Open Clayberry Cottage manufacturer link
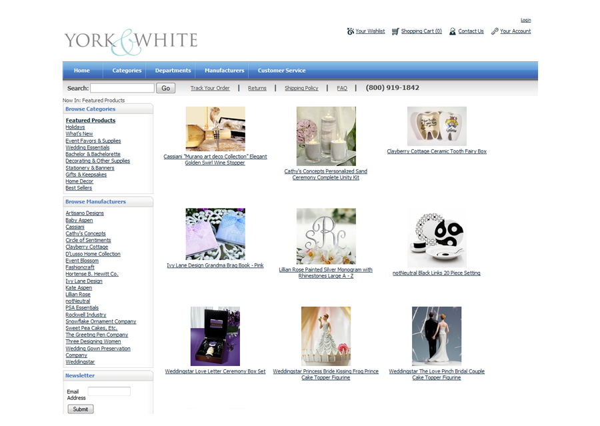 click(87, 247)
